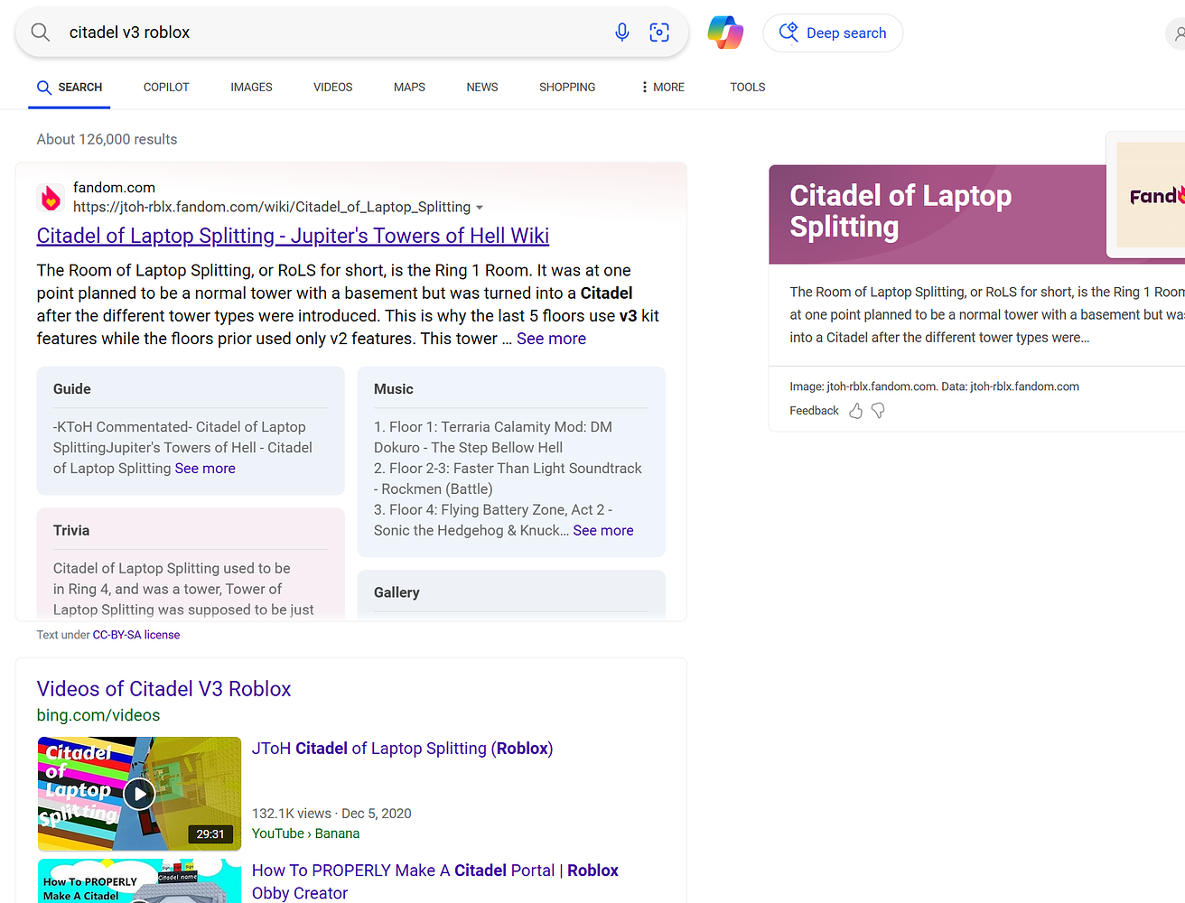Screen dimensions: 1185x903
Task: Click the magnifying glass search icon
Action: 41,33
